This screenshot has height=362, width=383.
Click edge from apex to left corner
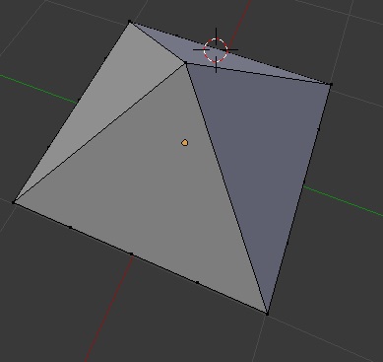99,132
